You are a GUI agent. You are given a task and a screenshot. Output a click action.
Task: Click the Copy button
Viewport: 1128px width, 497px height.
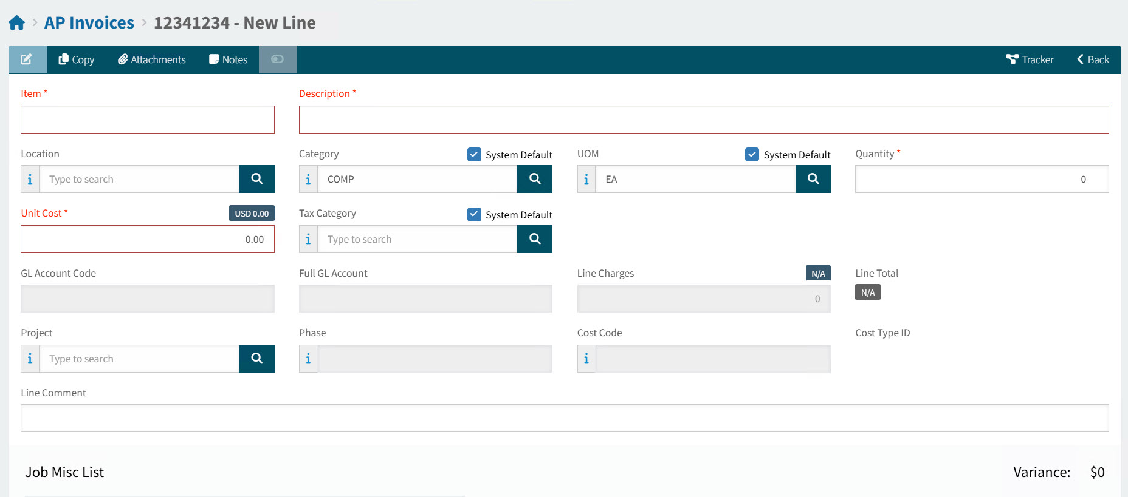pyautogui.click(x=77, y=59)
